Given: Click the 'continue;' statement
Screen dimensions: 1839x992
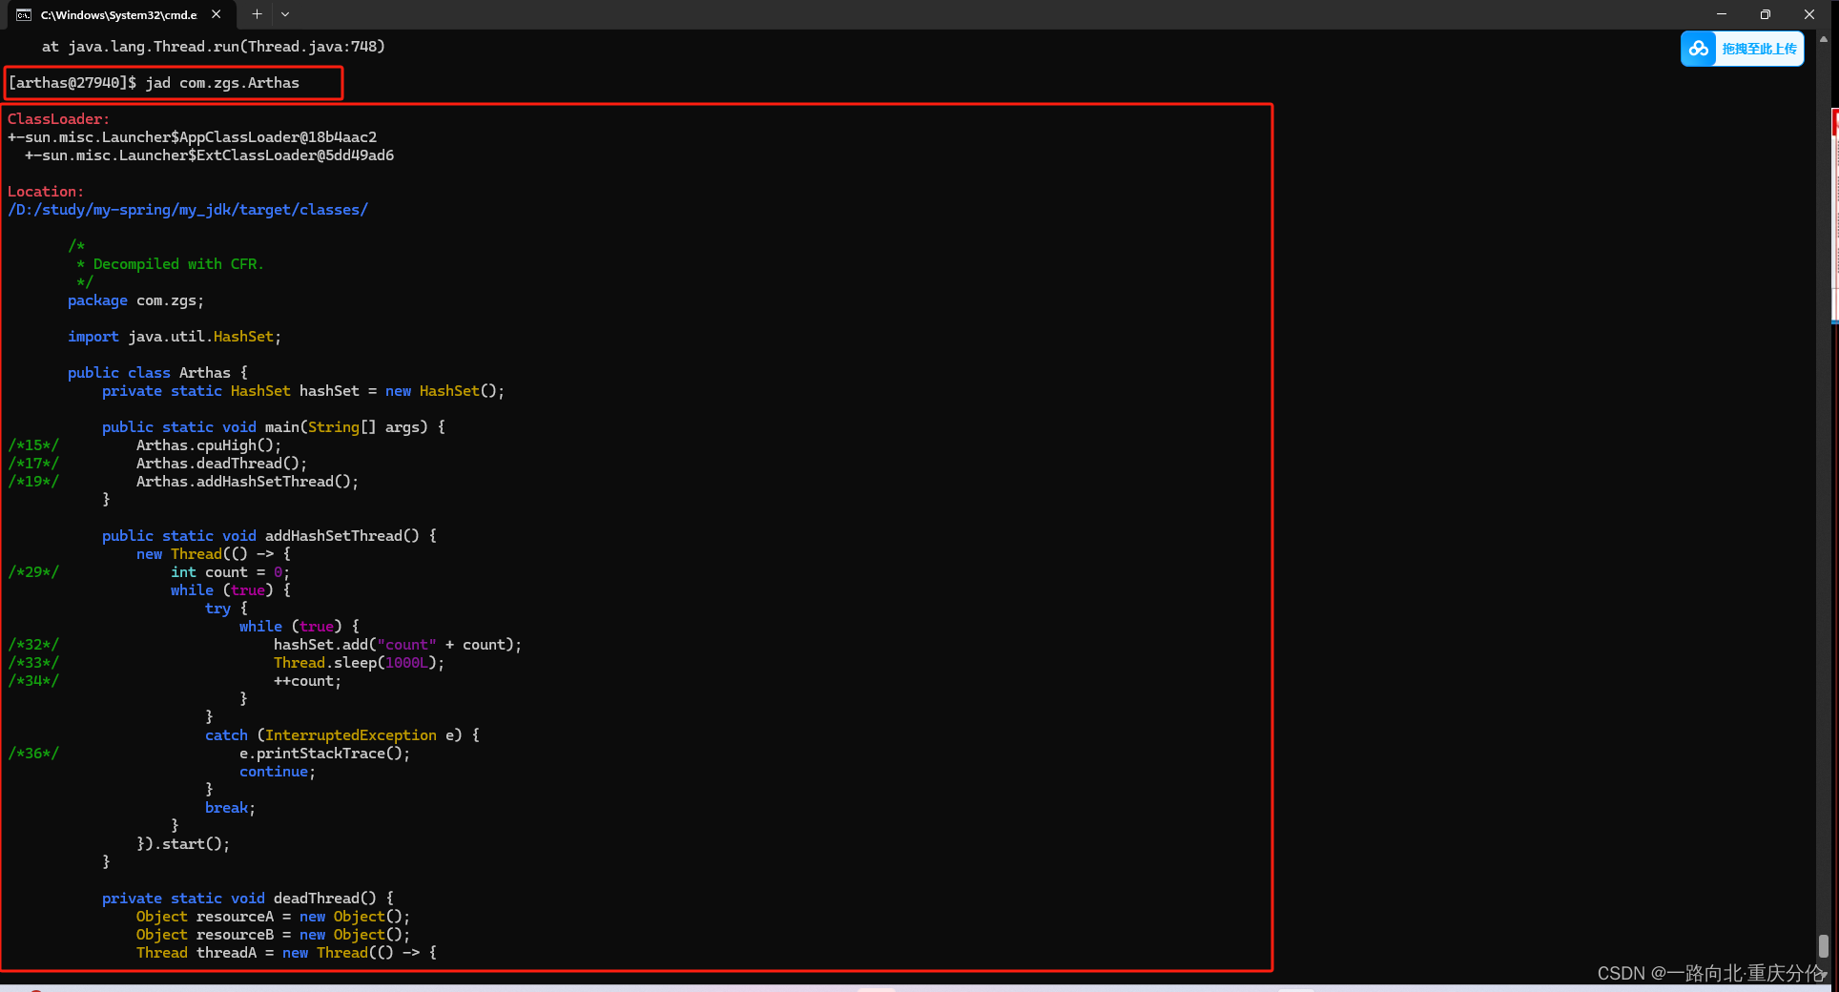Looking at the screenshot, I should pyautogui.click(x=278, y=772).
